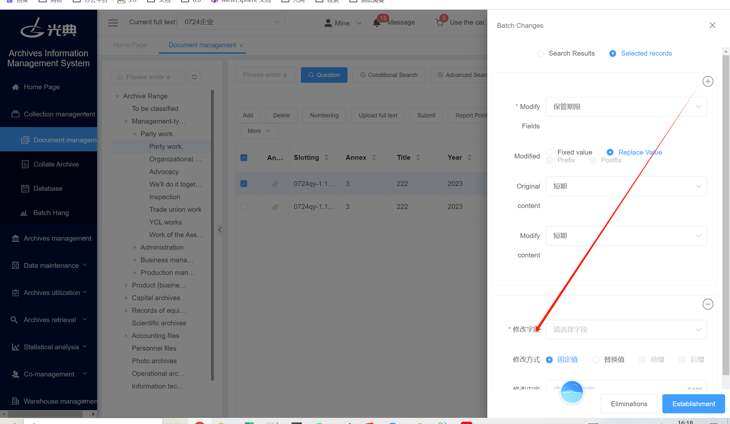Open attachment icon of the second record
This screenshot has width=730, height=424.
coord(275,207)
